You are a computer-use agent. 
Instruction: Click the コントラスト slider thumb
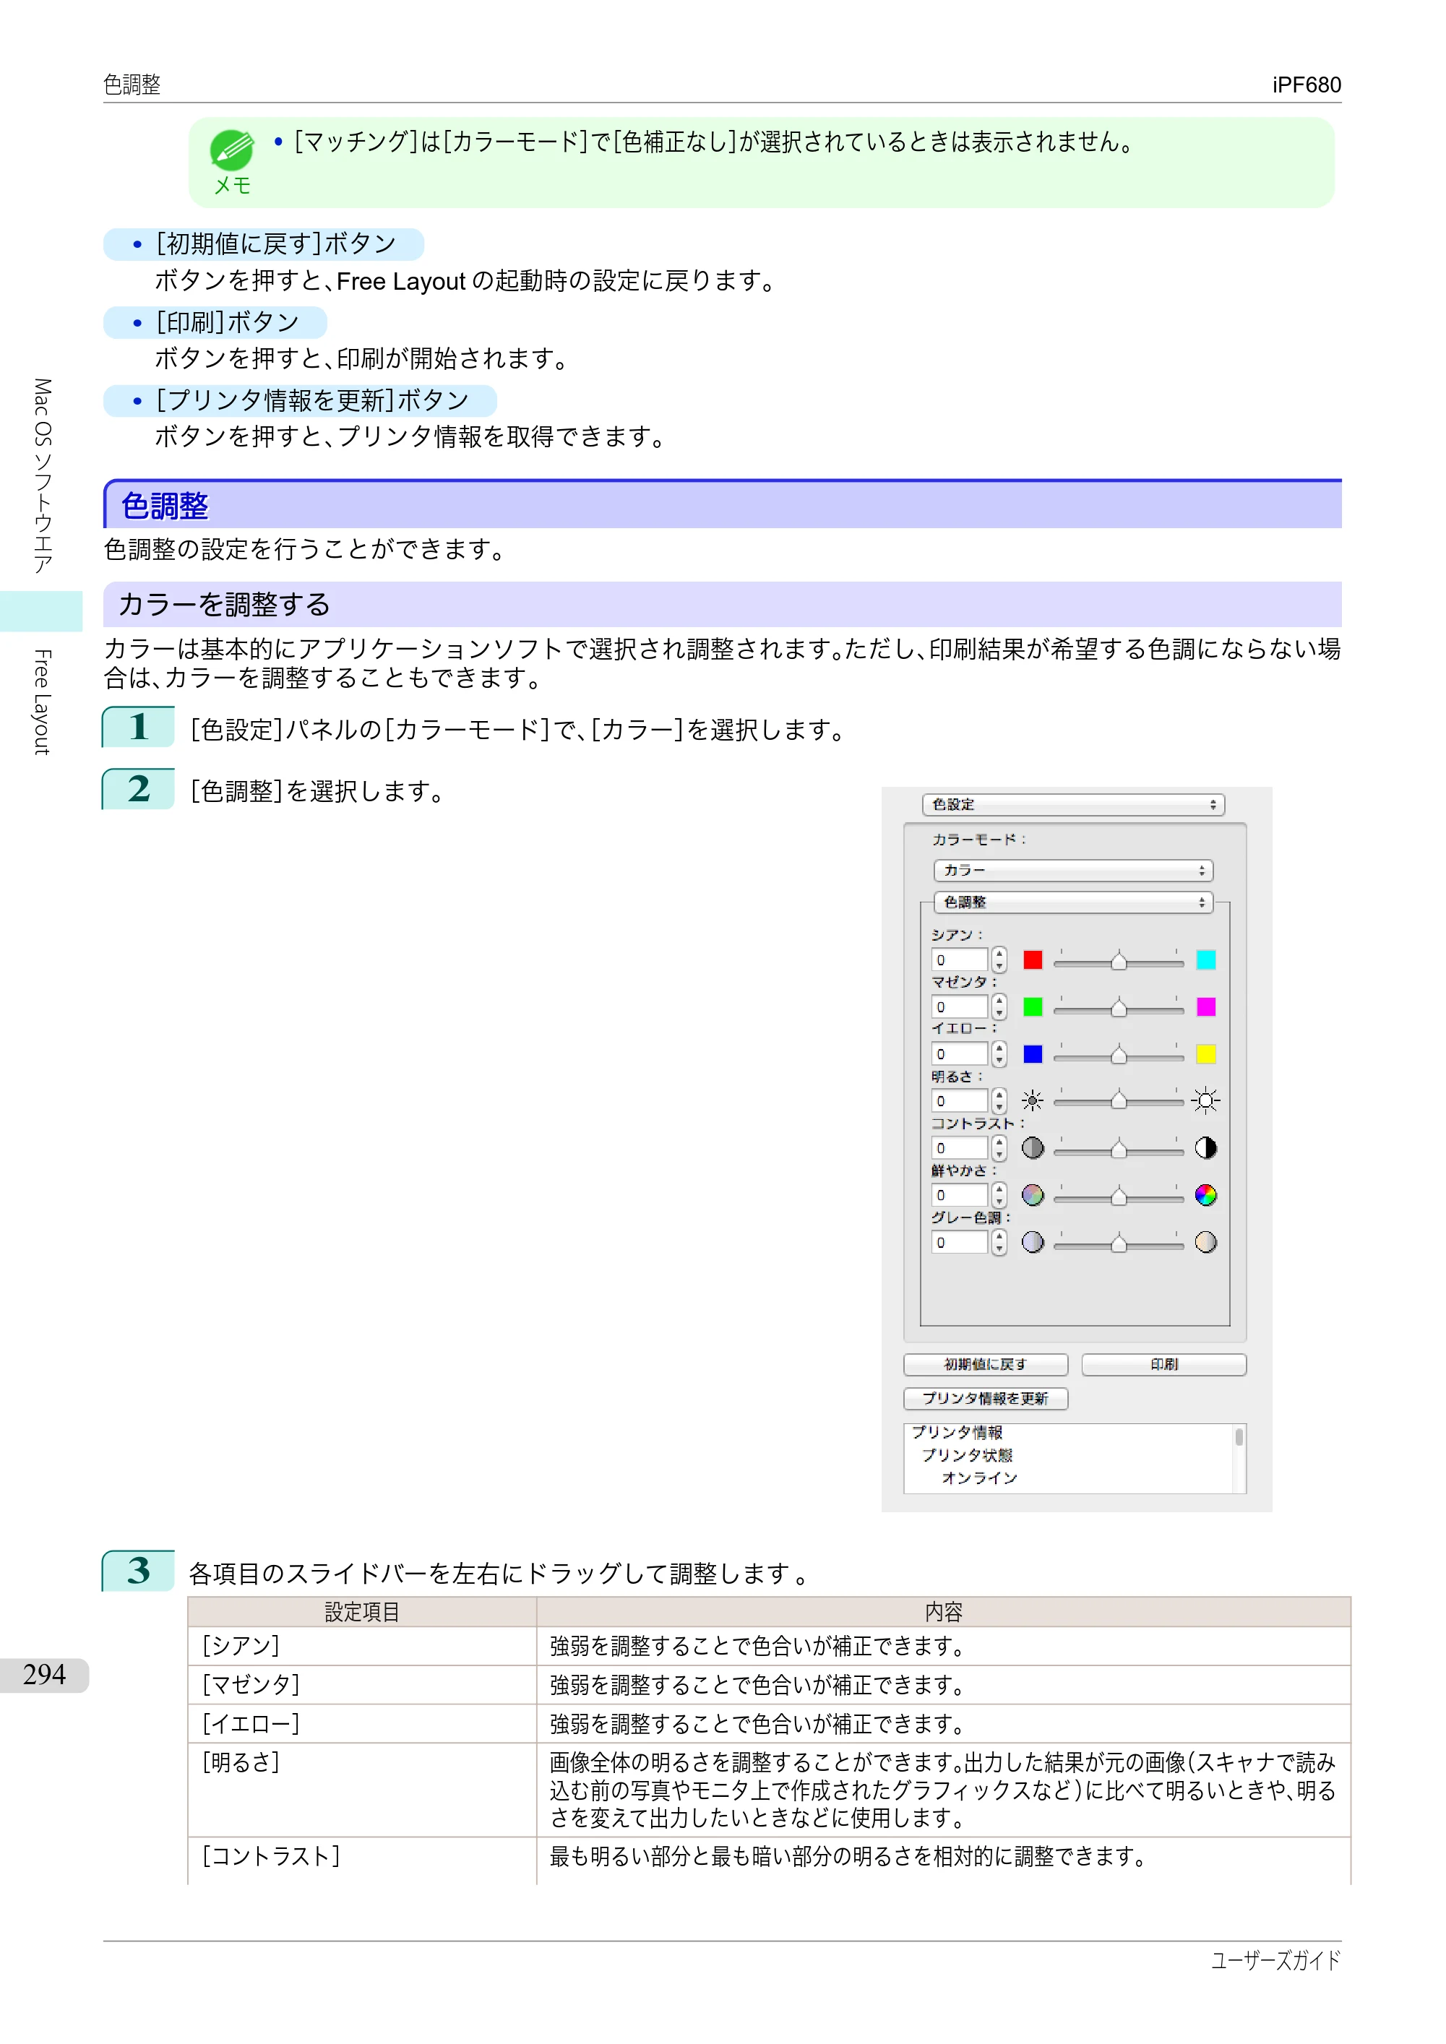pyautogui.click(x=1119, y=1150)
